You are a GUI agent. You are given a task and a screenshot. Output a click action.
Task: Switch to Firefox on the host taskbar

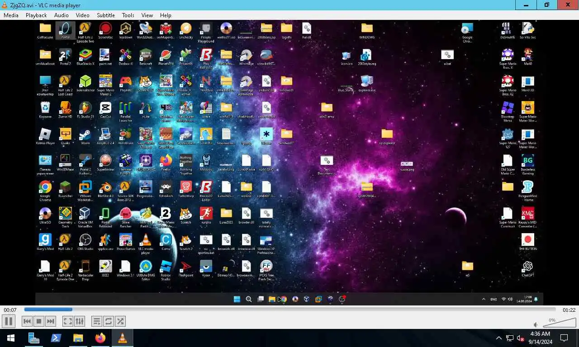click(x=100, y=338)
